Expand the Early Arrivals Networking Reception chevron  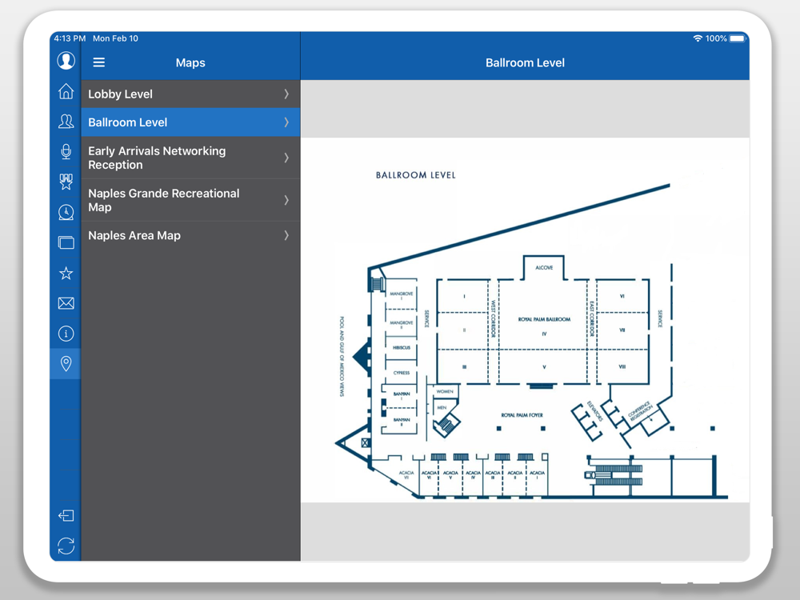[286, 158]
